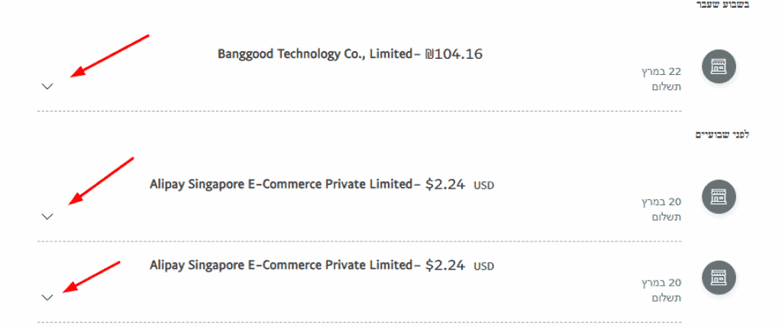This screenshot has height=327, width=782.
Task: Click the last Alipay transaction's store icon
Action: tap(719, 277)
